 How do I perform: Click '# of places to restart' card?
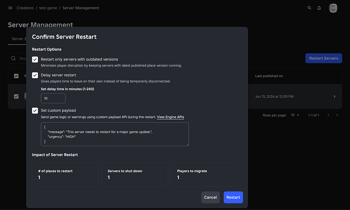click(x=65, y=174)
